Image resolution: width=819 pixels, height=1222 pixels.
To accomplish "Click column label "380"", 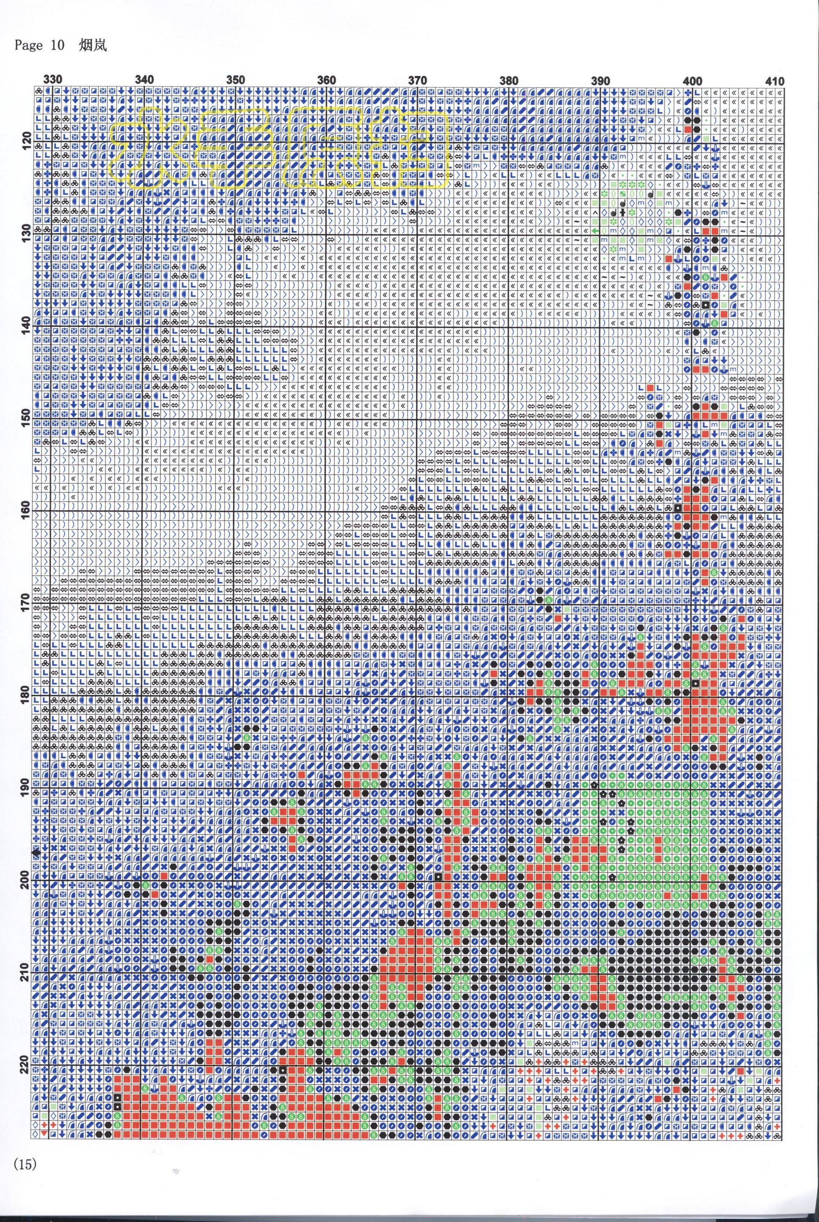I will (509, 81).
